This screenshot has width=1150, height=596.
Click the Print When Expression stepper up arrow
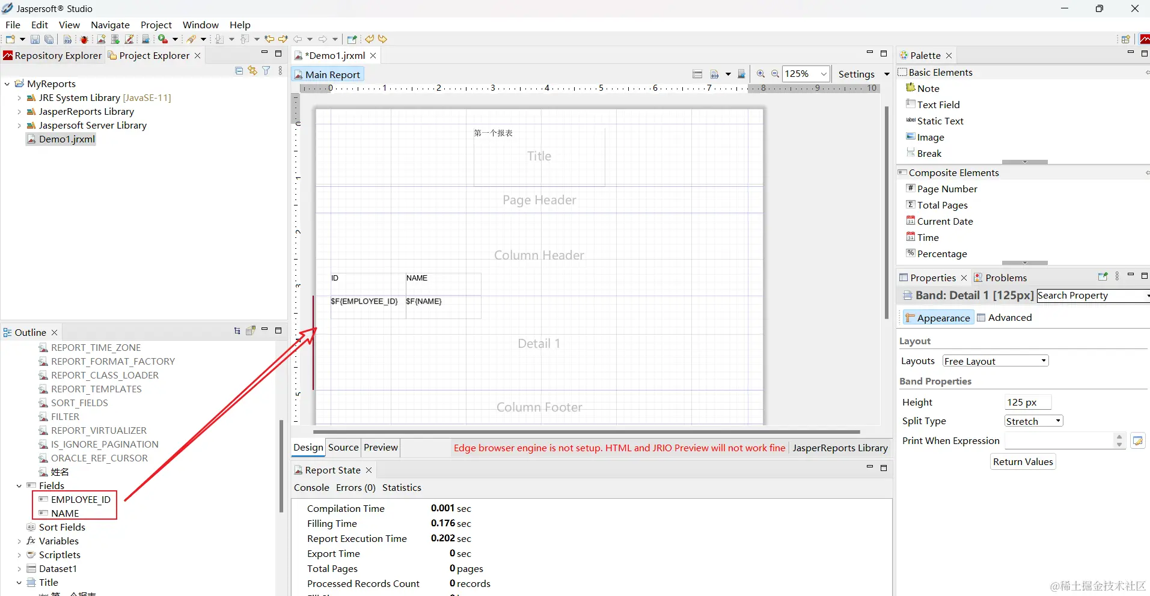coord(1119,437)
